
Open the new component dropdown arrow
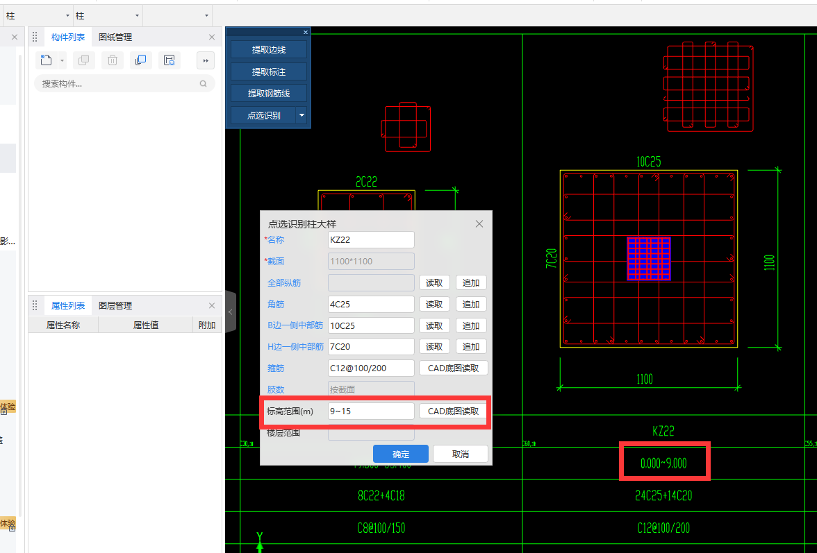point(62,61)
